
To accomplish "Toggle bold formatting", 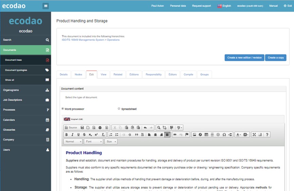I will [x=67, y=135].
